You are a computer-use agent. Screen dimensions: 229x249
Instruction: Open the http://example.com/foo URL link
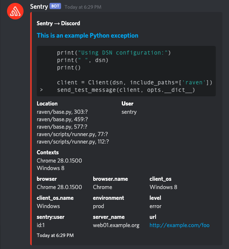[179, 225]
